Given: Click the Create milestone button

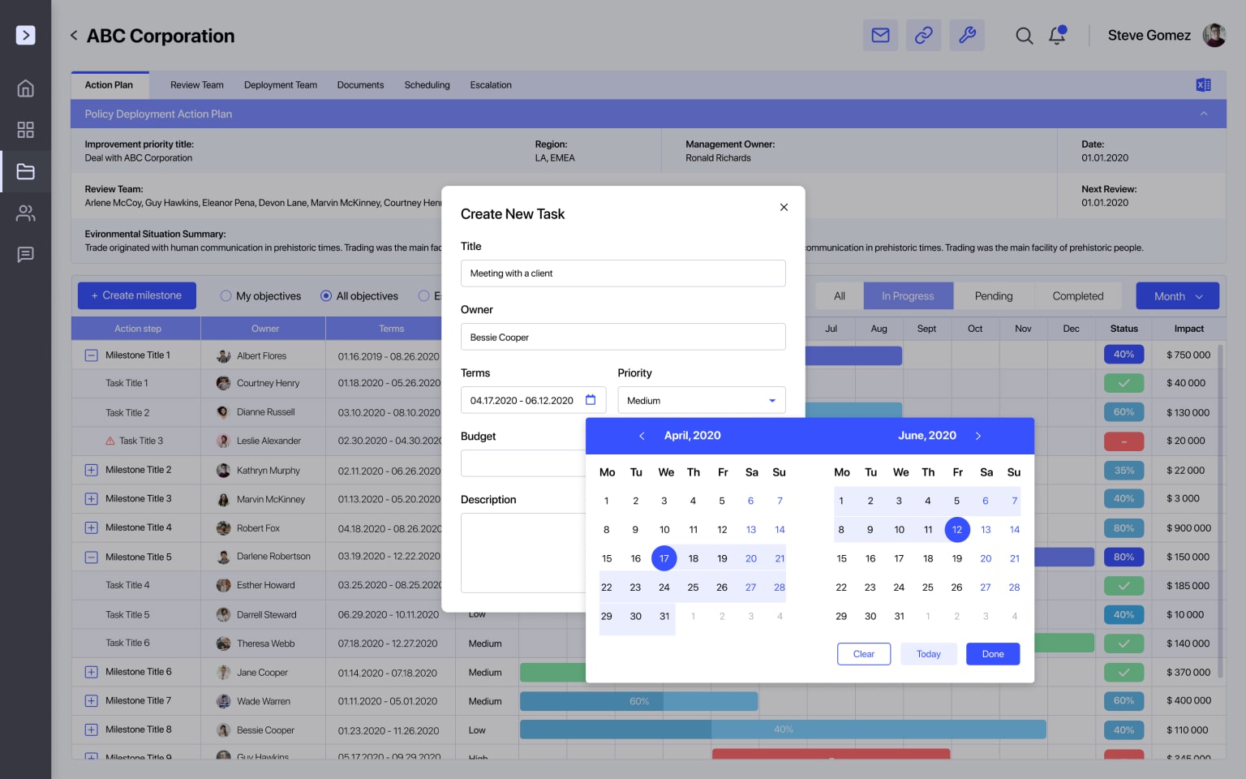Looking at the screenshot, I should click(x=136, y=295).
